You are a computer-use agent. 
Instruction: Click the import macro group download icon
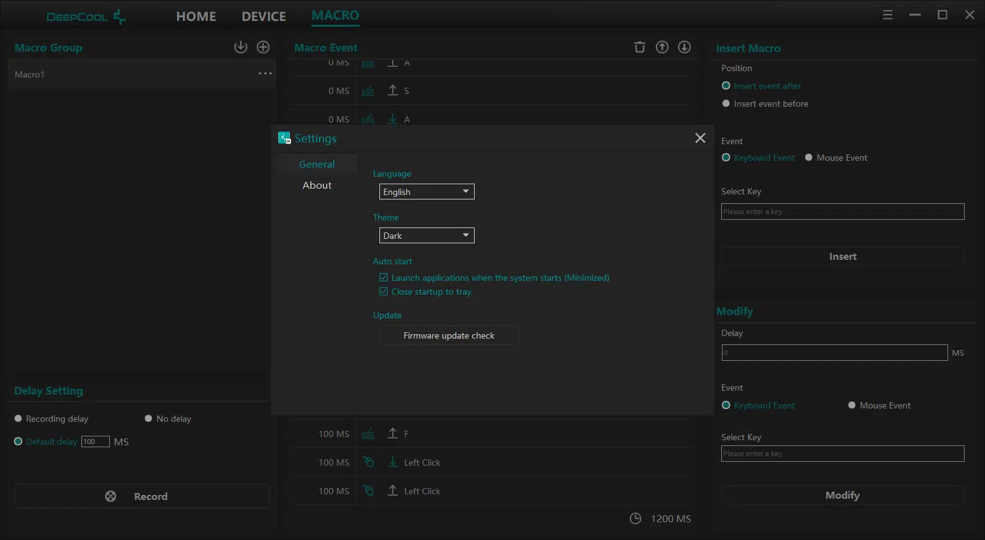[241, 47]
